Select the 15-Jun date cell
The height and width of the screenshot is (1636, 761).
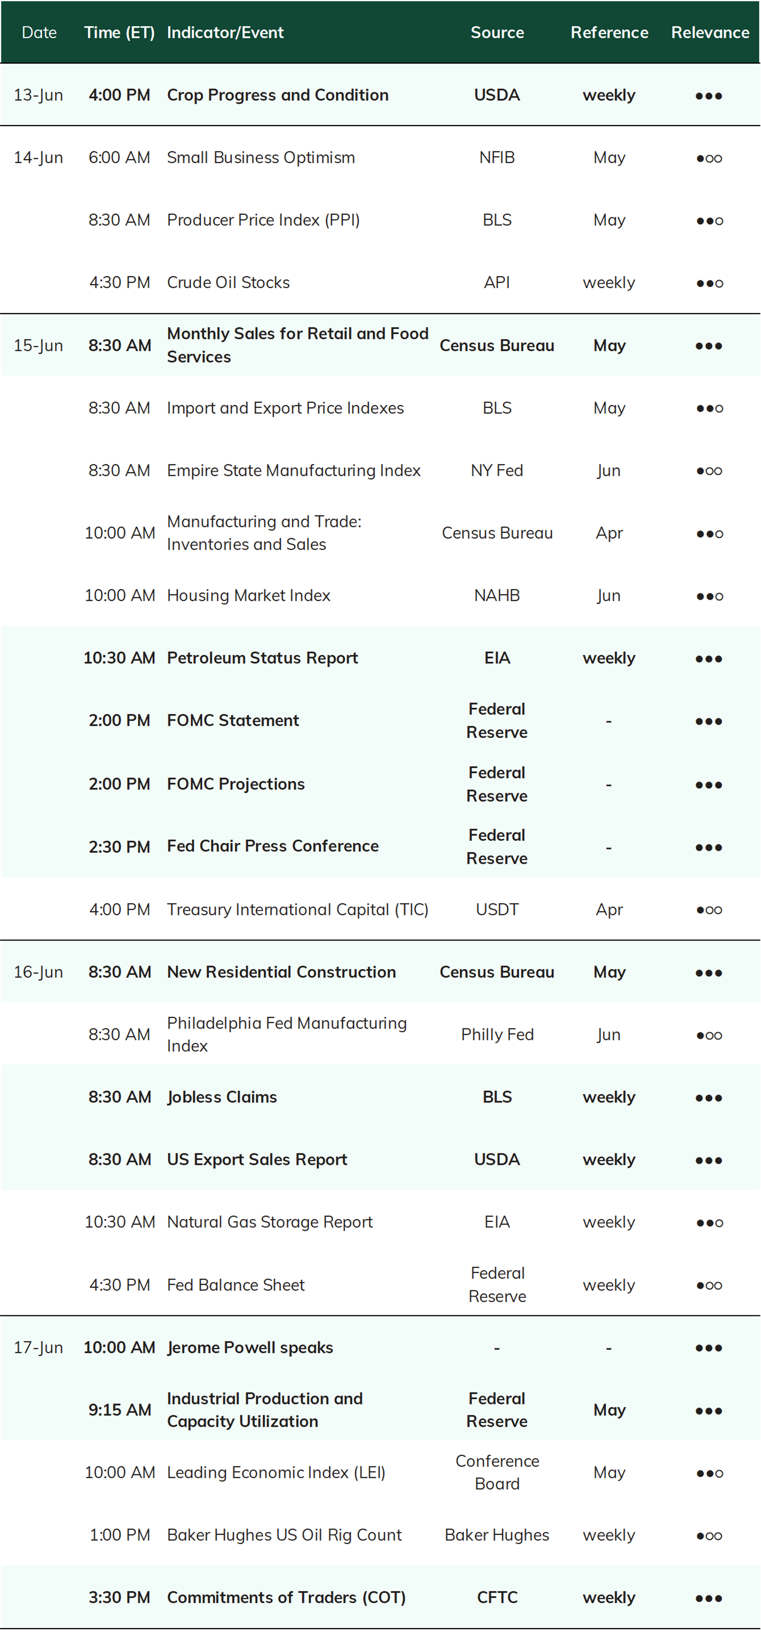39,345
